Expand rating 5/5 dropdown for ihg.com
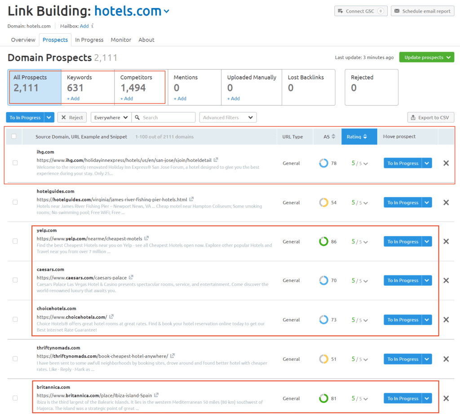This screenshot has height=418, width=460. (366, 164)
